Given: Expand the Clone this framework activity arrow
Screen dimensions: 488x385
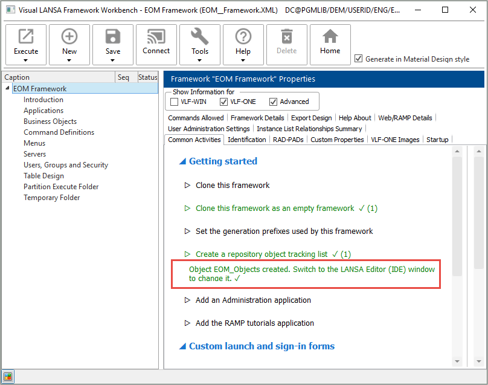Looking at the screenshot, I should point(187,186).
